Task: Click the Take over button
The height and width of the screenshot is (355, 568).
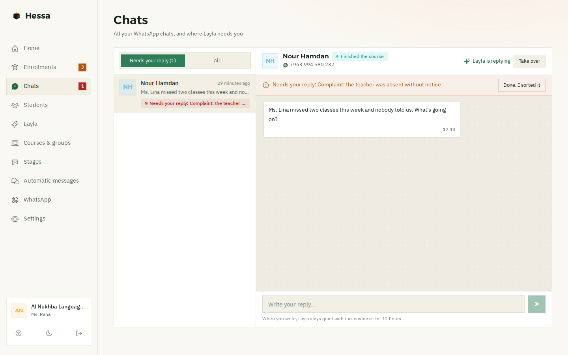Action: coord(529,61)
